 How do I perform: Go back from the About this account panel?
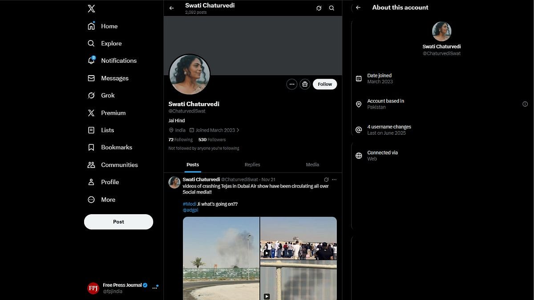(358, 7)
